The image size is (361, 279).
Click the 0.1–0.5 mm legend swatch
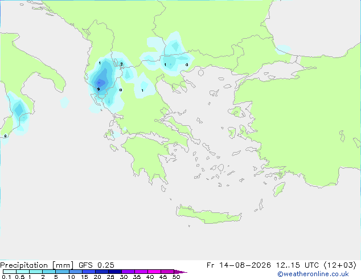coord(10,272)
